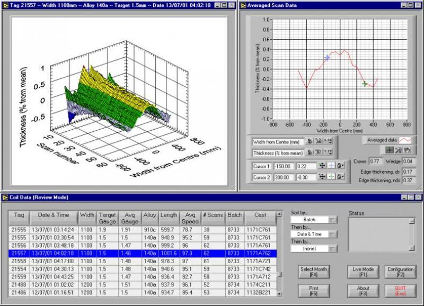Viewport: 424px width, 306px height.
Task: Toggle the Y-axis scale lock icon
Action: tap(310, 152)
